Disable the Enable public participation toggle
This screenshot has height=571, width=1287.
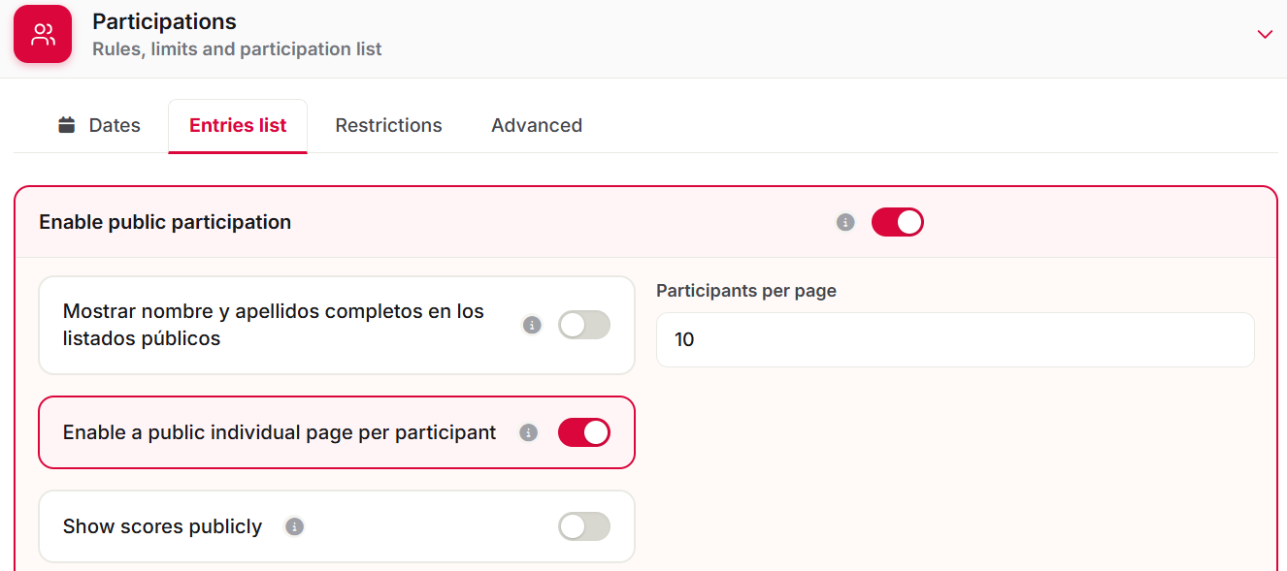(x=898, y=222)
